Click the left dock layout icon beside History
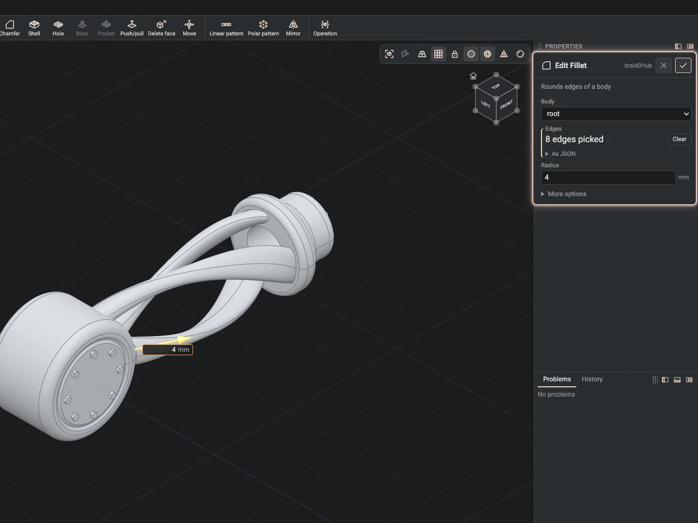 coord(665,380)
